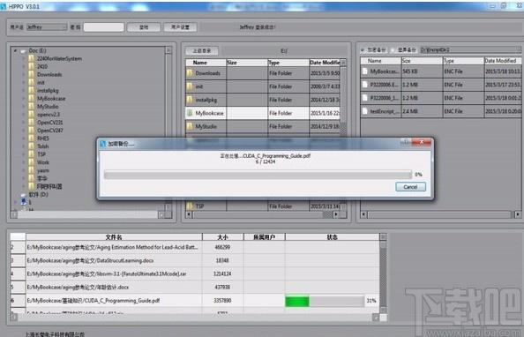This screenshot has height=337, width=524.
Task: Open the user settings button
Action: (180, 27)
